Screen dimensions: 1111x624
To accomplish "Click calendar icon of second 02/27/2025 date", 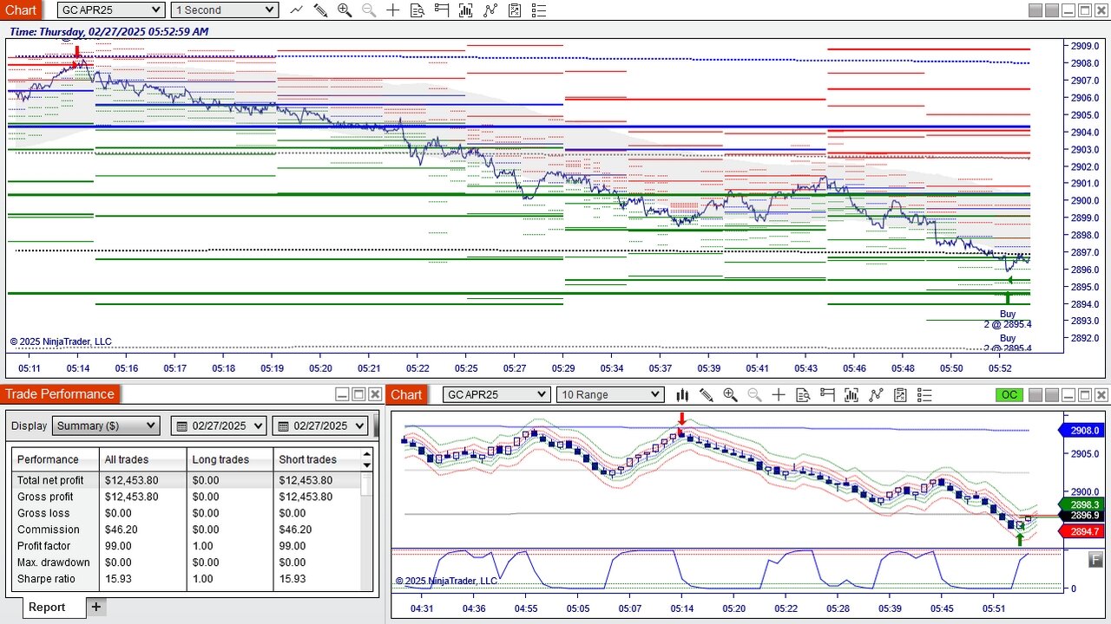I will pos(282,426).
